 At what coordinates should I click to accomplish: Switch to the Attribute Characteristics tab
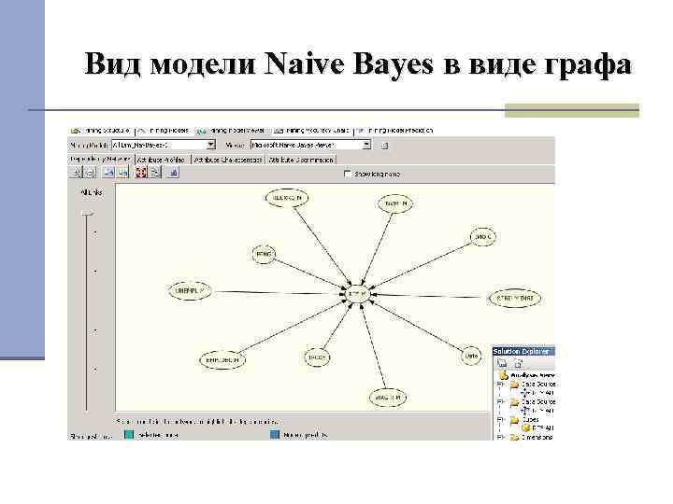point(228,160)
